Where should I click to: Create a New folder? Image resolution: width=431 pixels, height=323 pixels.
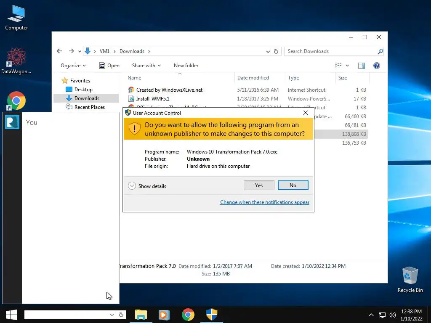pos(186,65)
